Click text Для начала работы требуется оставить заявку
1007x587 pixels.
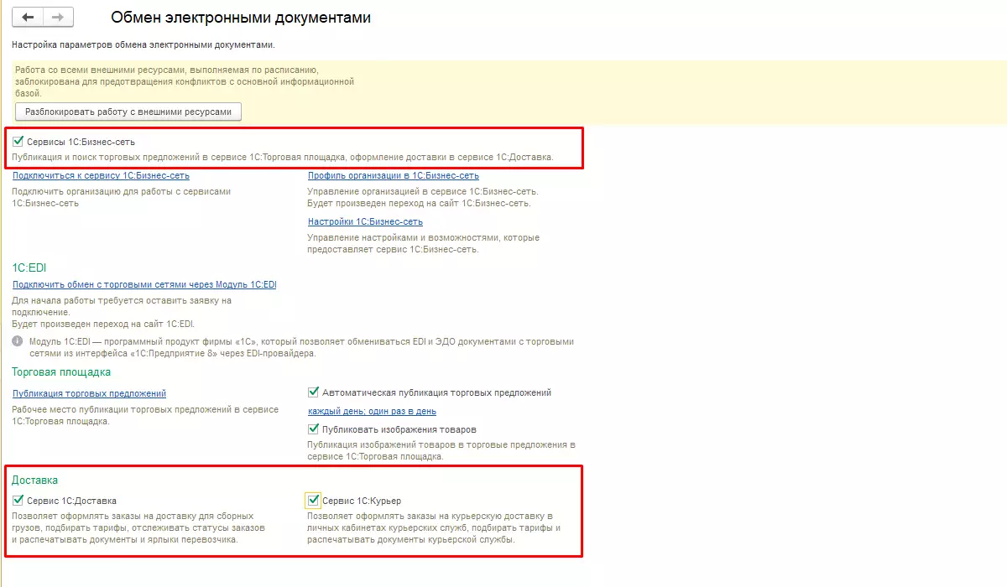122,311
